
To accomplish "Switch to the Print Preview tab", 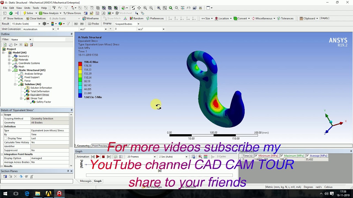I will 100,146.
